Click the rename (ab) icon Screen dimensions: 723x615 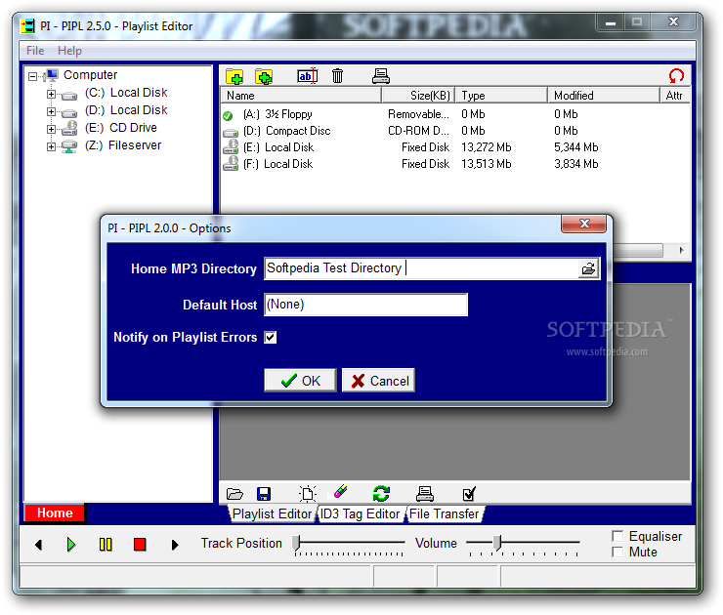[x=307, y=76]
